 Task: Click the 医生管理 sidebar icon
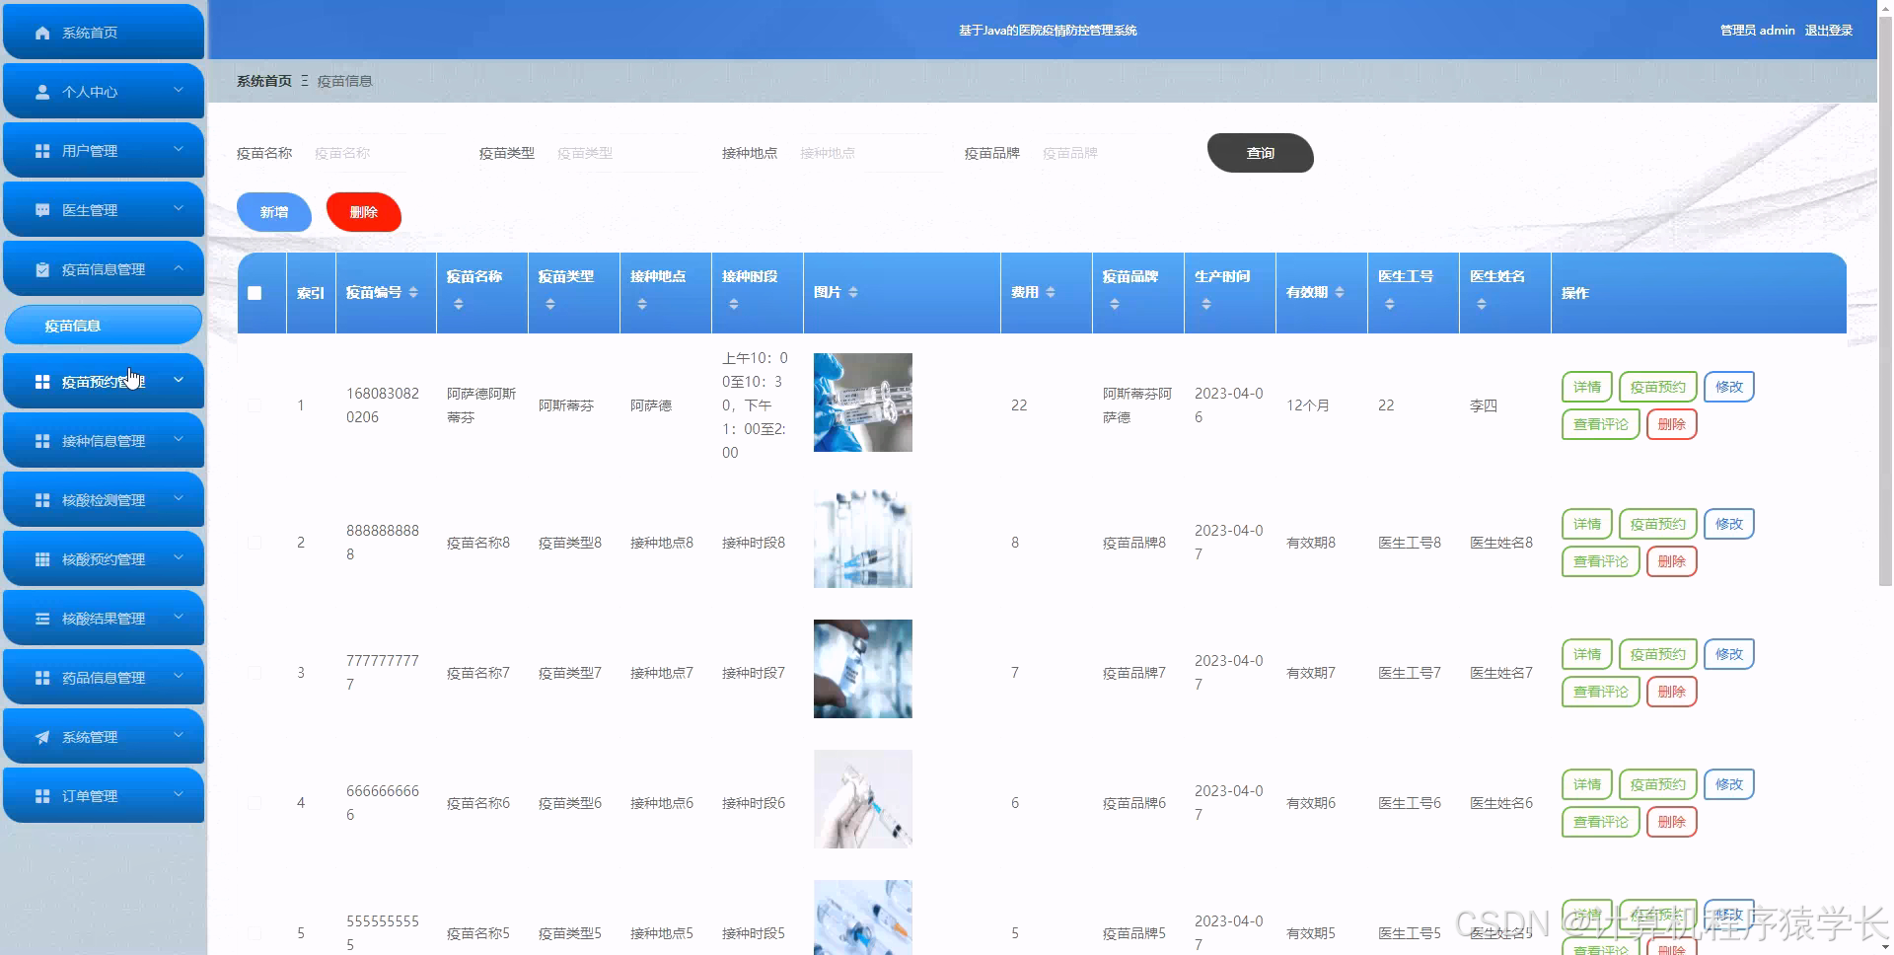[x=40, y=209]
